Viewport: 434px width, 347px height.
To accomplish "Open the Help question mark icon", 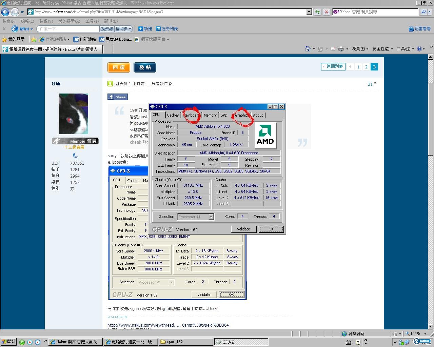I will pyautogui.click(x=419, y=49).
